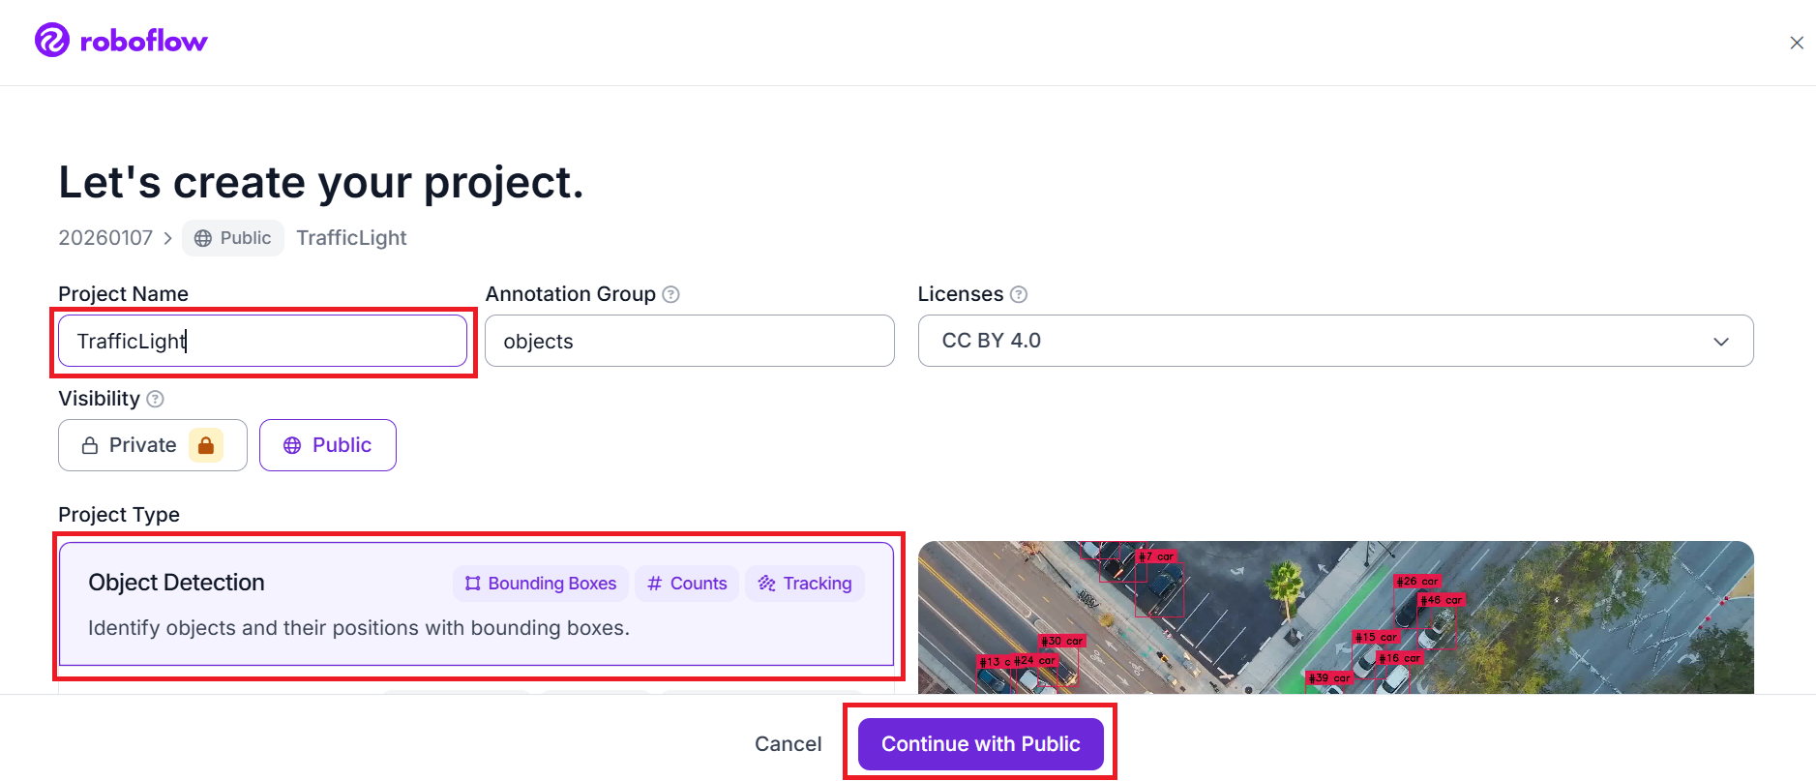Click the 20260107 workspace breadcrumb
The image size is (1816, 781).
105,238
